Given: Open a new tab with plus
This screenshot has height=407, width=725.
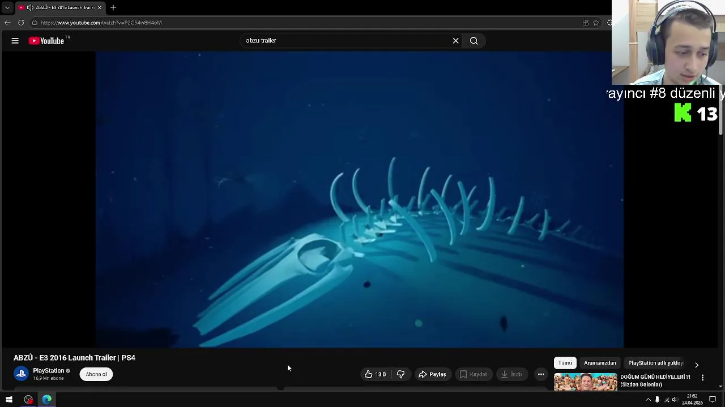Looking at the screenshot, I should [113, 7].
